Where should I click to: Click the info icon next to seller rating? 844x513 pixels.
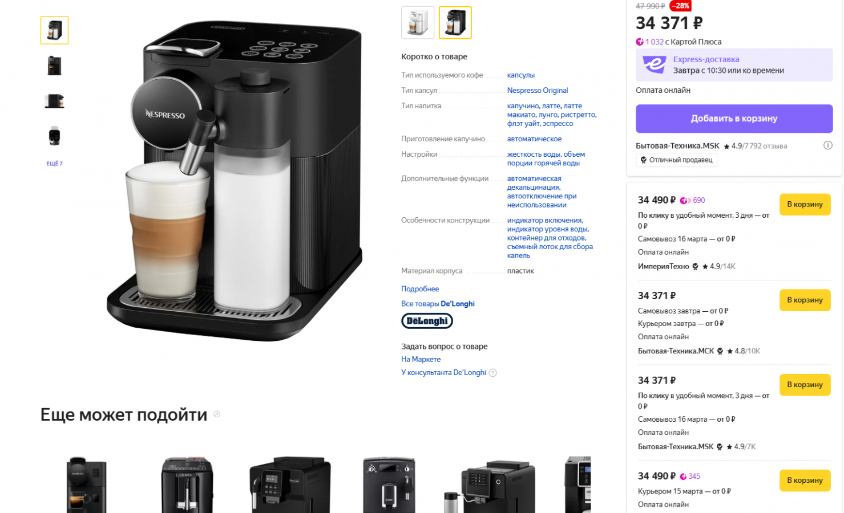(x=827, y=145)
